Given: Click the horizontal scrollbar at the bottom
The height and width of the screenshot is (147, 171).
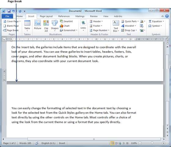Looking at the screenshot, I should (x=94, y=139).
